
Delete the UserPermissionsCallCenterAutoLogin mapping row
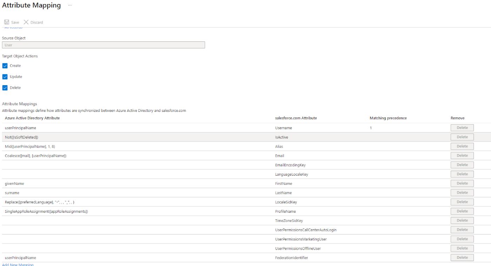[462, 230]
